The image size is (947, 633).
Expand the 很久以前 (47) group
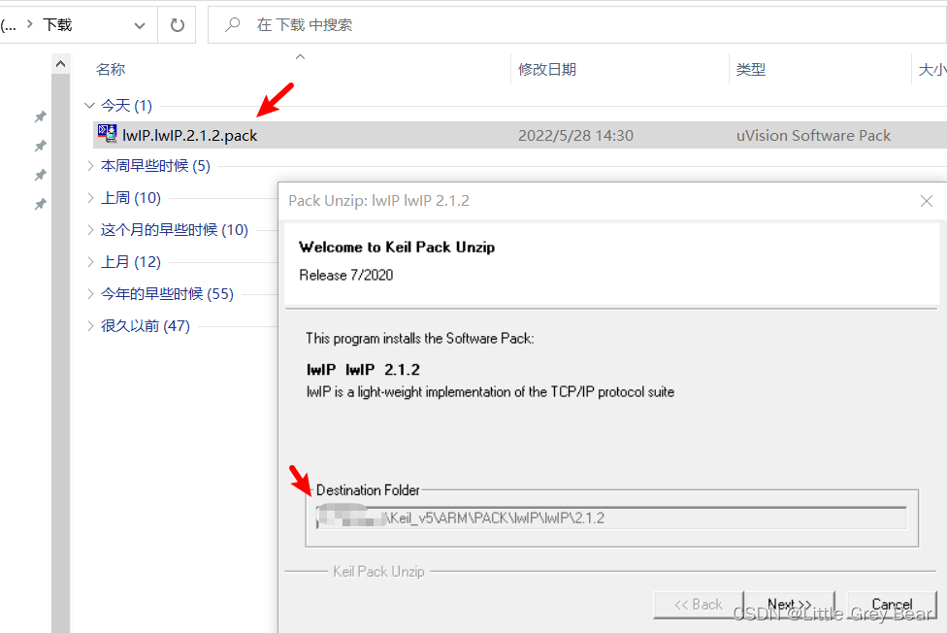click(x=90, y=326)
